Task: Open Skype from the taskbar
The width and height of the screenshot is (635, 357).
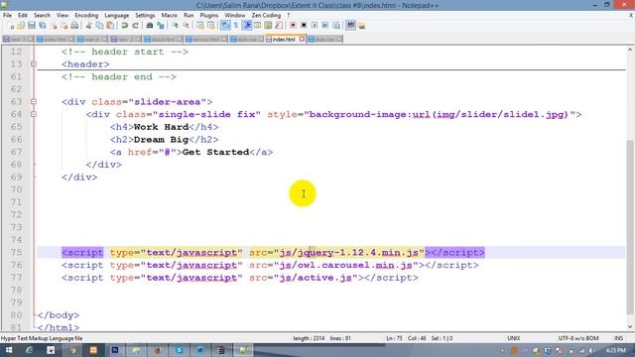Action: 179,350
